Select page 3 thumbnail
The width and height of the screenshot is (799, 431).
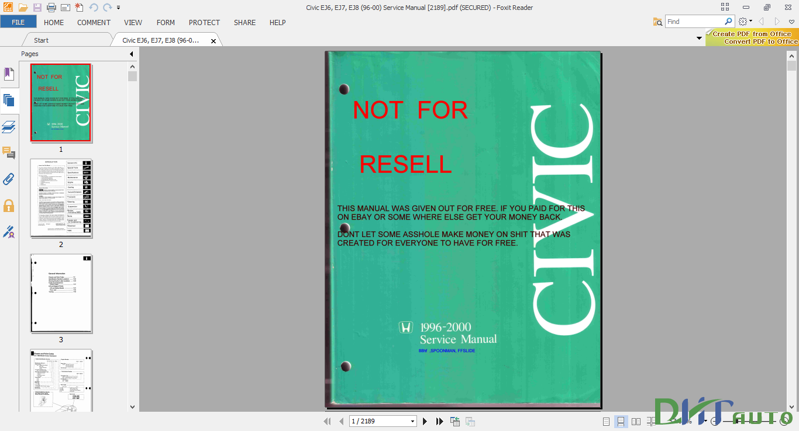coord(61,293)
